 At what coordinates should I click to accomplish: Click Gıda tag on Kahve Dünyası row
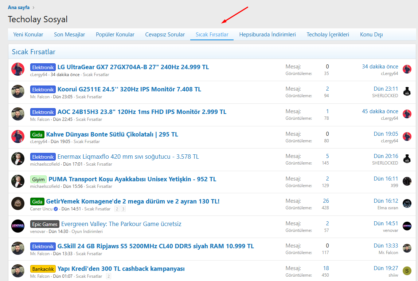(x=37, y=135)
